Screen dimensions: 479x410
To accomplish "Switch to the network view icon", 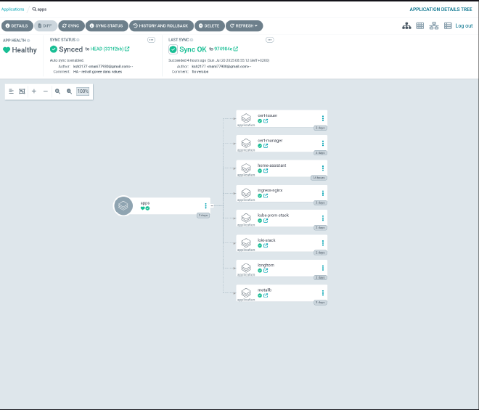I will pyautogui.click(x=434, y=25).
